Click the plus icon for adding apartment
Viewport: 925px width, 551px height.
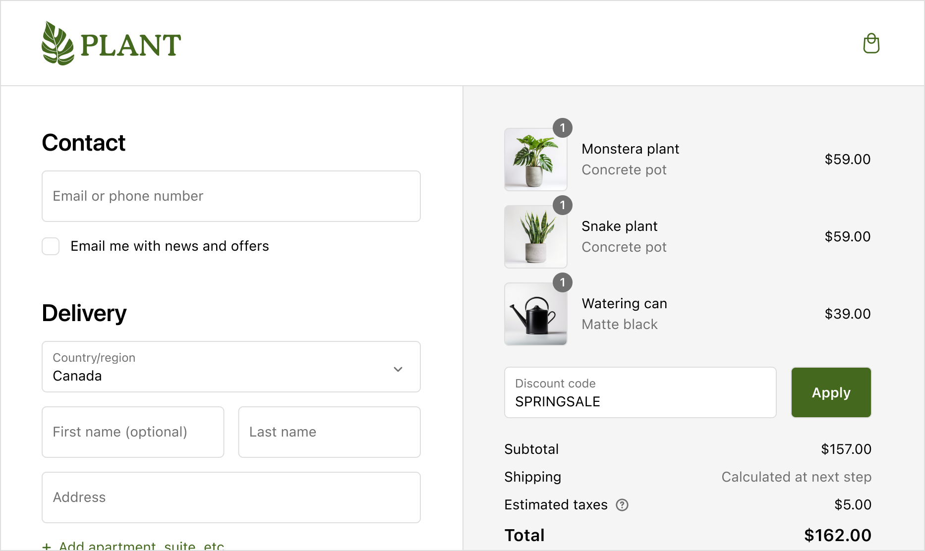pyautogui.click(x=47, y=546)
